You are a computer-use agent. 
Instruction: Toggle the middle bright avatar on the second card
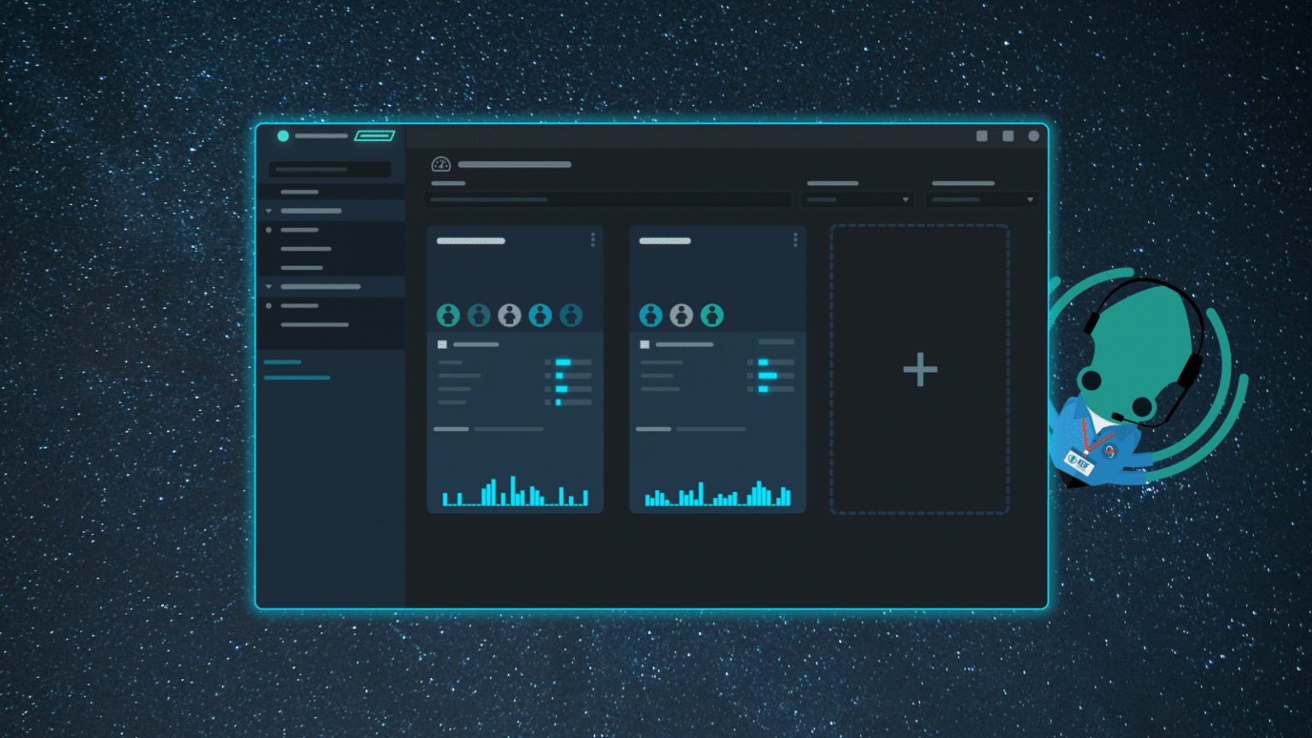click(x=682, y=315)
